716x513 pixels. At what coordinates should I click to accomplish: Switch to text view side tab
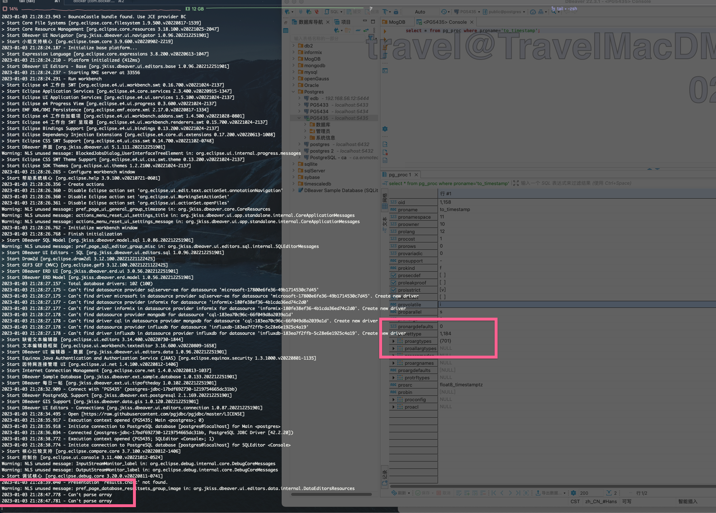point(385,224)
